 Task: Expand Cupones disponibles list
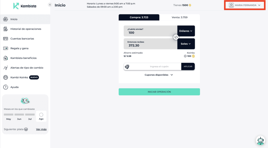point(159,75)
